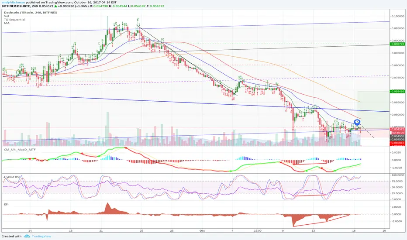Click the 100.0000 RSI scale label
The image size is (407, 240).
(x=397, y=175)
